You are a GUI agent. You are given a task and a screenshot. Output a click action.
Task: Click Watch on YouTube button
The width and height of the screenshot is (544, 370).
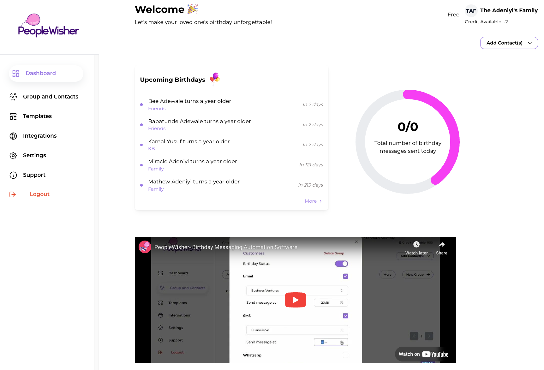coord(423,354)
